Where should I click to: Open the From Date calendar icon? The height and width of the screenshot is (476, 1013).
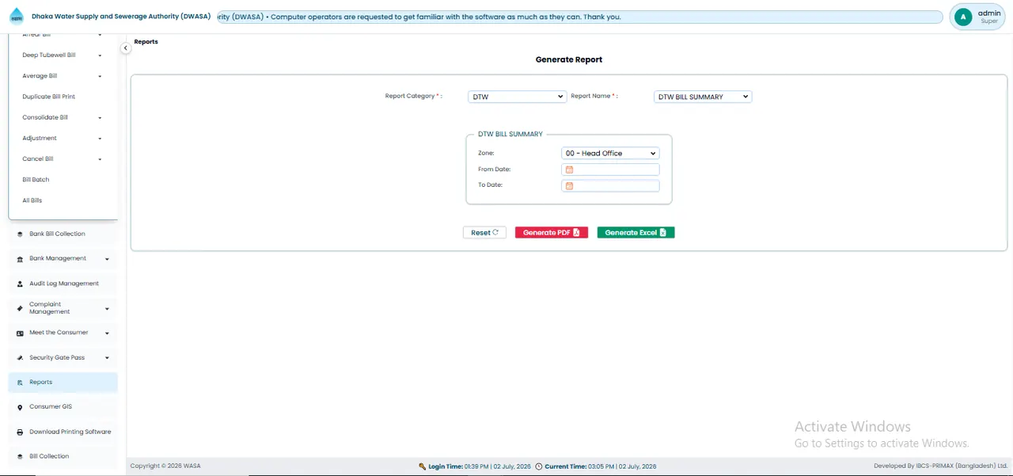pos(569,169)
